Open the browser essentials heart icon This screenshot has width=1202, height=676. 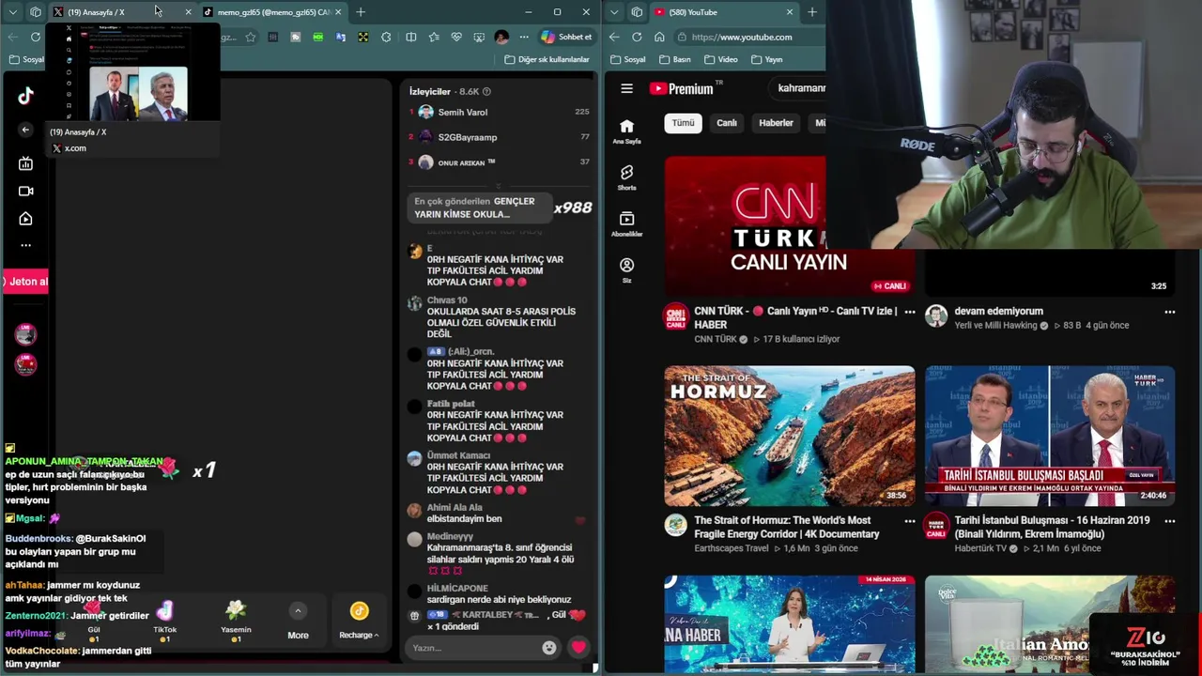456,37
